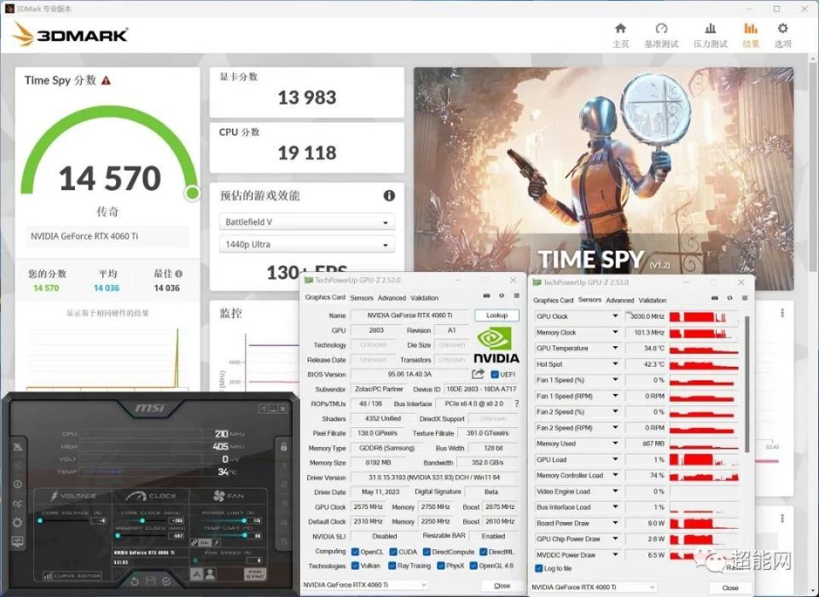
Task: Click the info icon beside 预估的游戏效能
Action: pyautogui.click(x=389, y=196)
